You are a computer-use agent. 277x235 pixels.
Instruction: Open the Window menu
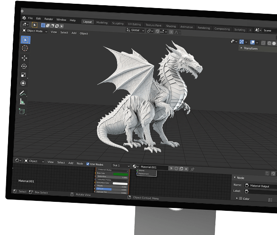(x=61, y=19)
